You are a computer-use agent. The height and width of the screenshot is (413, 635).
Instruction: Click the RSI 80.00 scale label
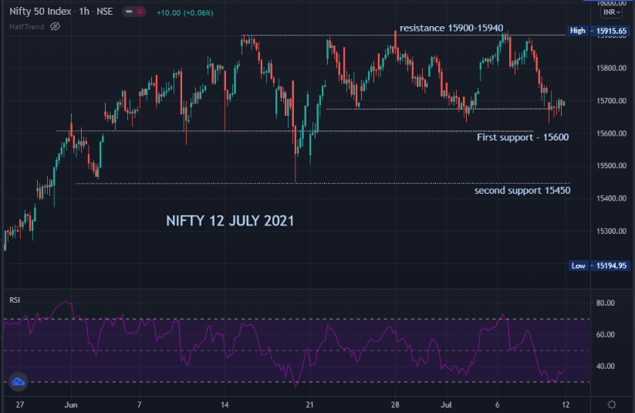point(606,303)
